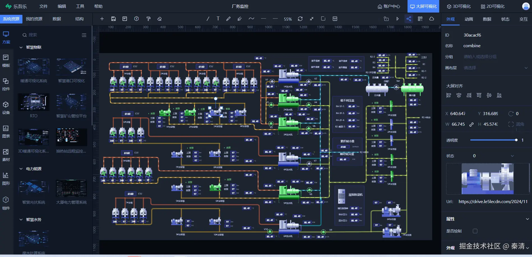Open the 图表 sidebar panel

(6, 132)
